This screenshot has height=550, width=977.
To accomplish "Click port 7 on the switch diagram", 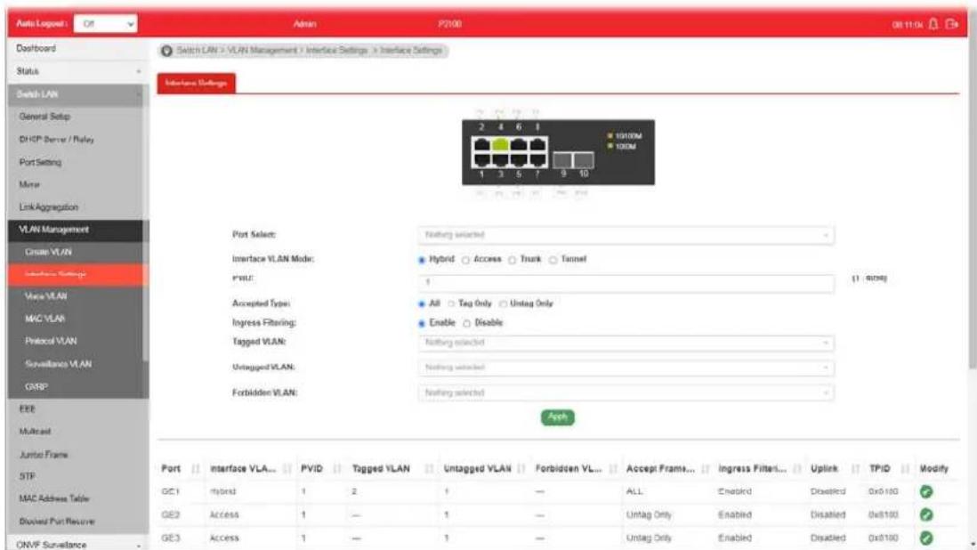I will tap(537, 160).
